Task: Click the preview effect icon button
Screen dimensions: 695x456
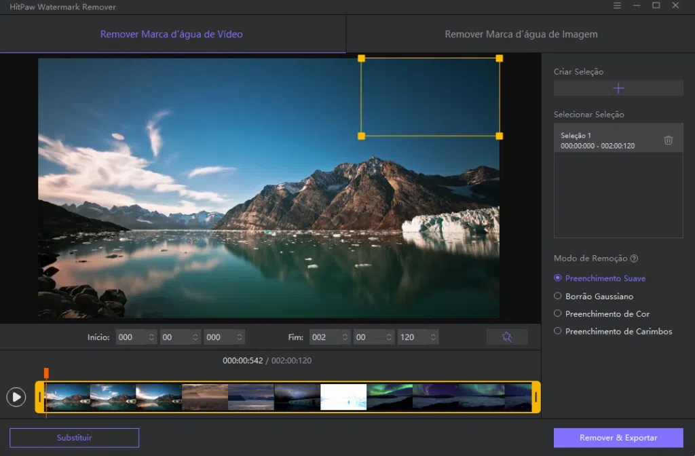Action: [507, 337]
